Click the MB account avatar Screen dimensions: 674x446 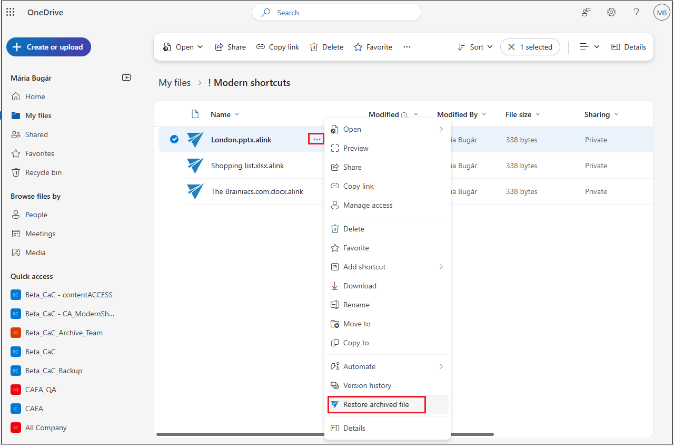pos(661,13)
